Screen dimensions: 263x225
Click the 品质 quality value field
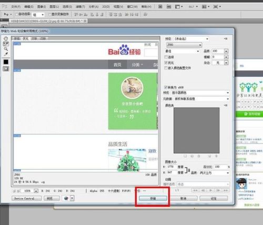pos(218,51)
